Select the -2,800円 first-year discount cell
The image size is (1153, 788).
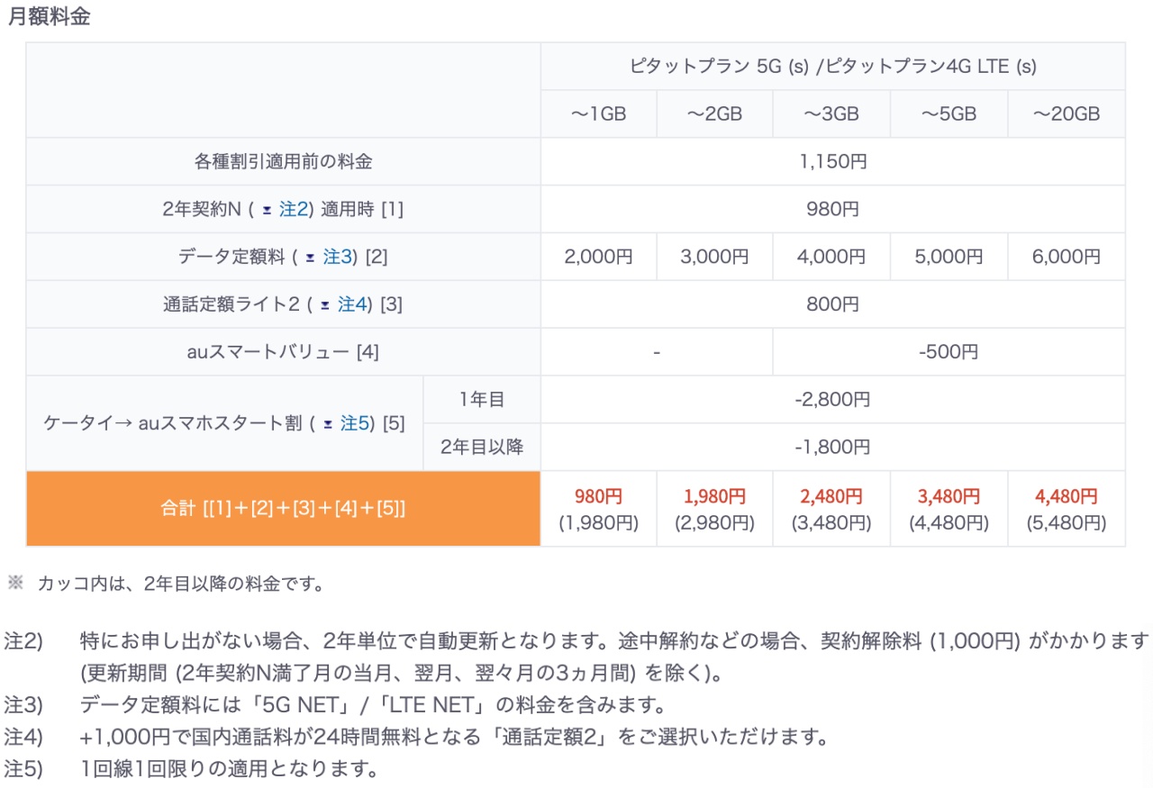pos(832,400)
